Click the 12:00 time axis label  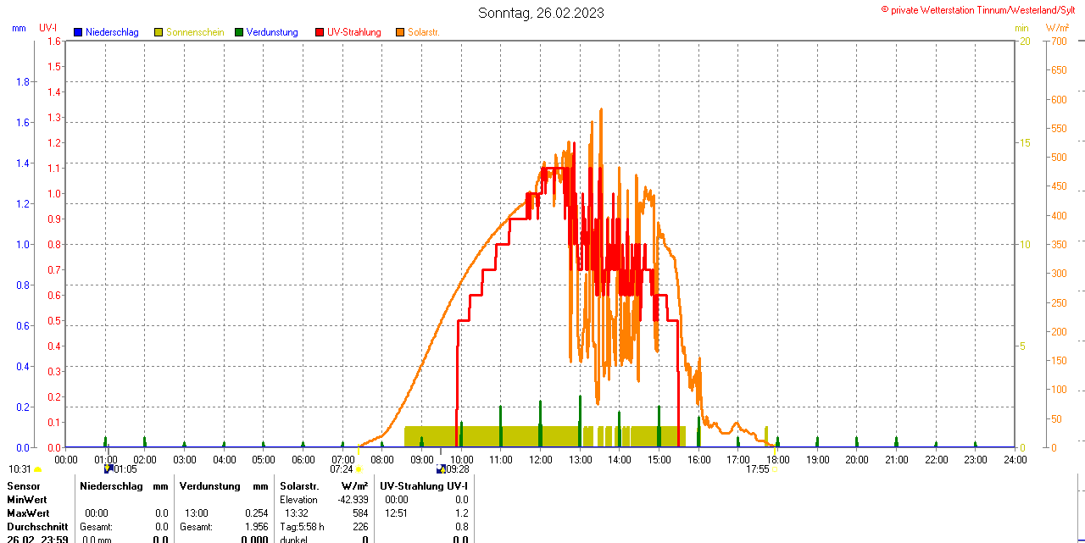(x=540, y=459)
